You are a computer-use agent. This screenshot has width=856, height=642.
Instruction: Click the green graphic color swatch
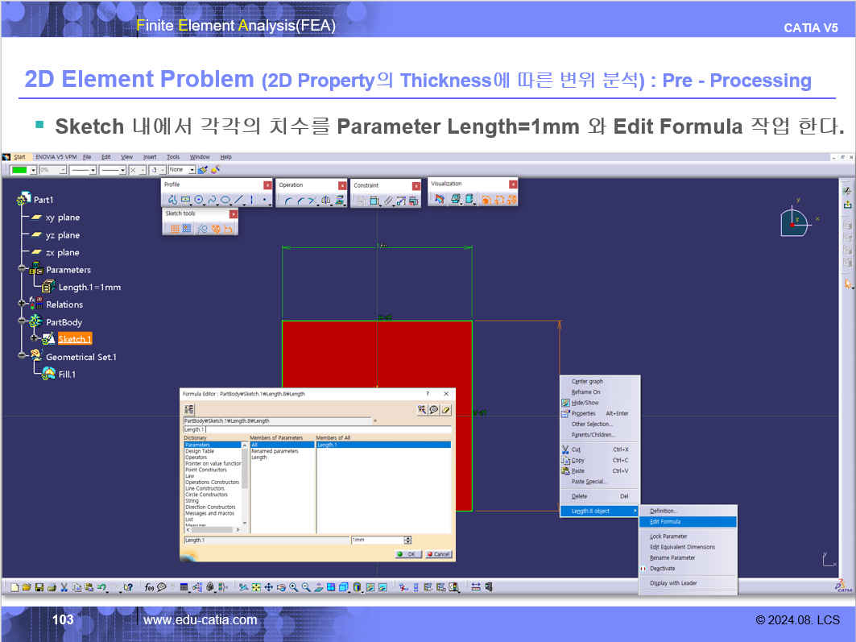pos(19,170)
